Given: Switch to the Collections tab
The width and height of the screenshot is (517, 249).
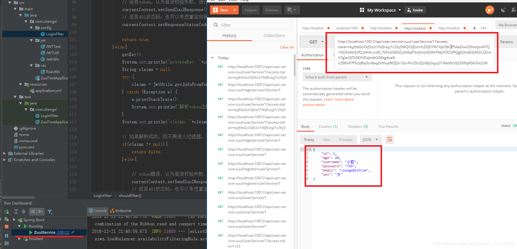Looking at the screenshot, I should pos(274,36).
